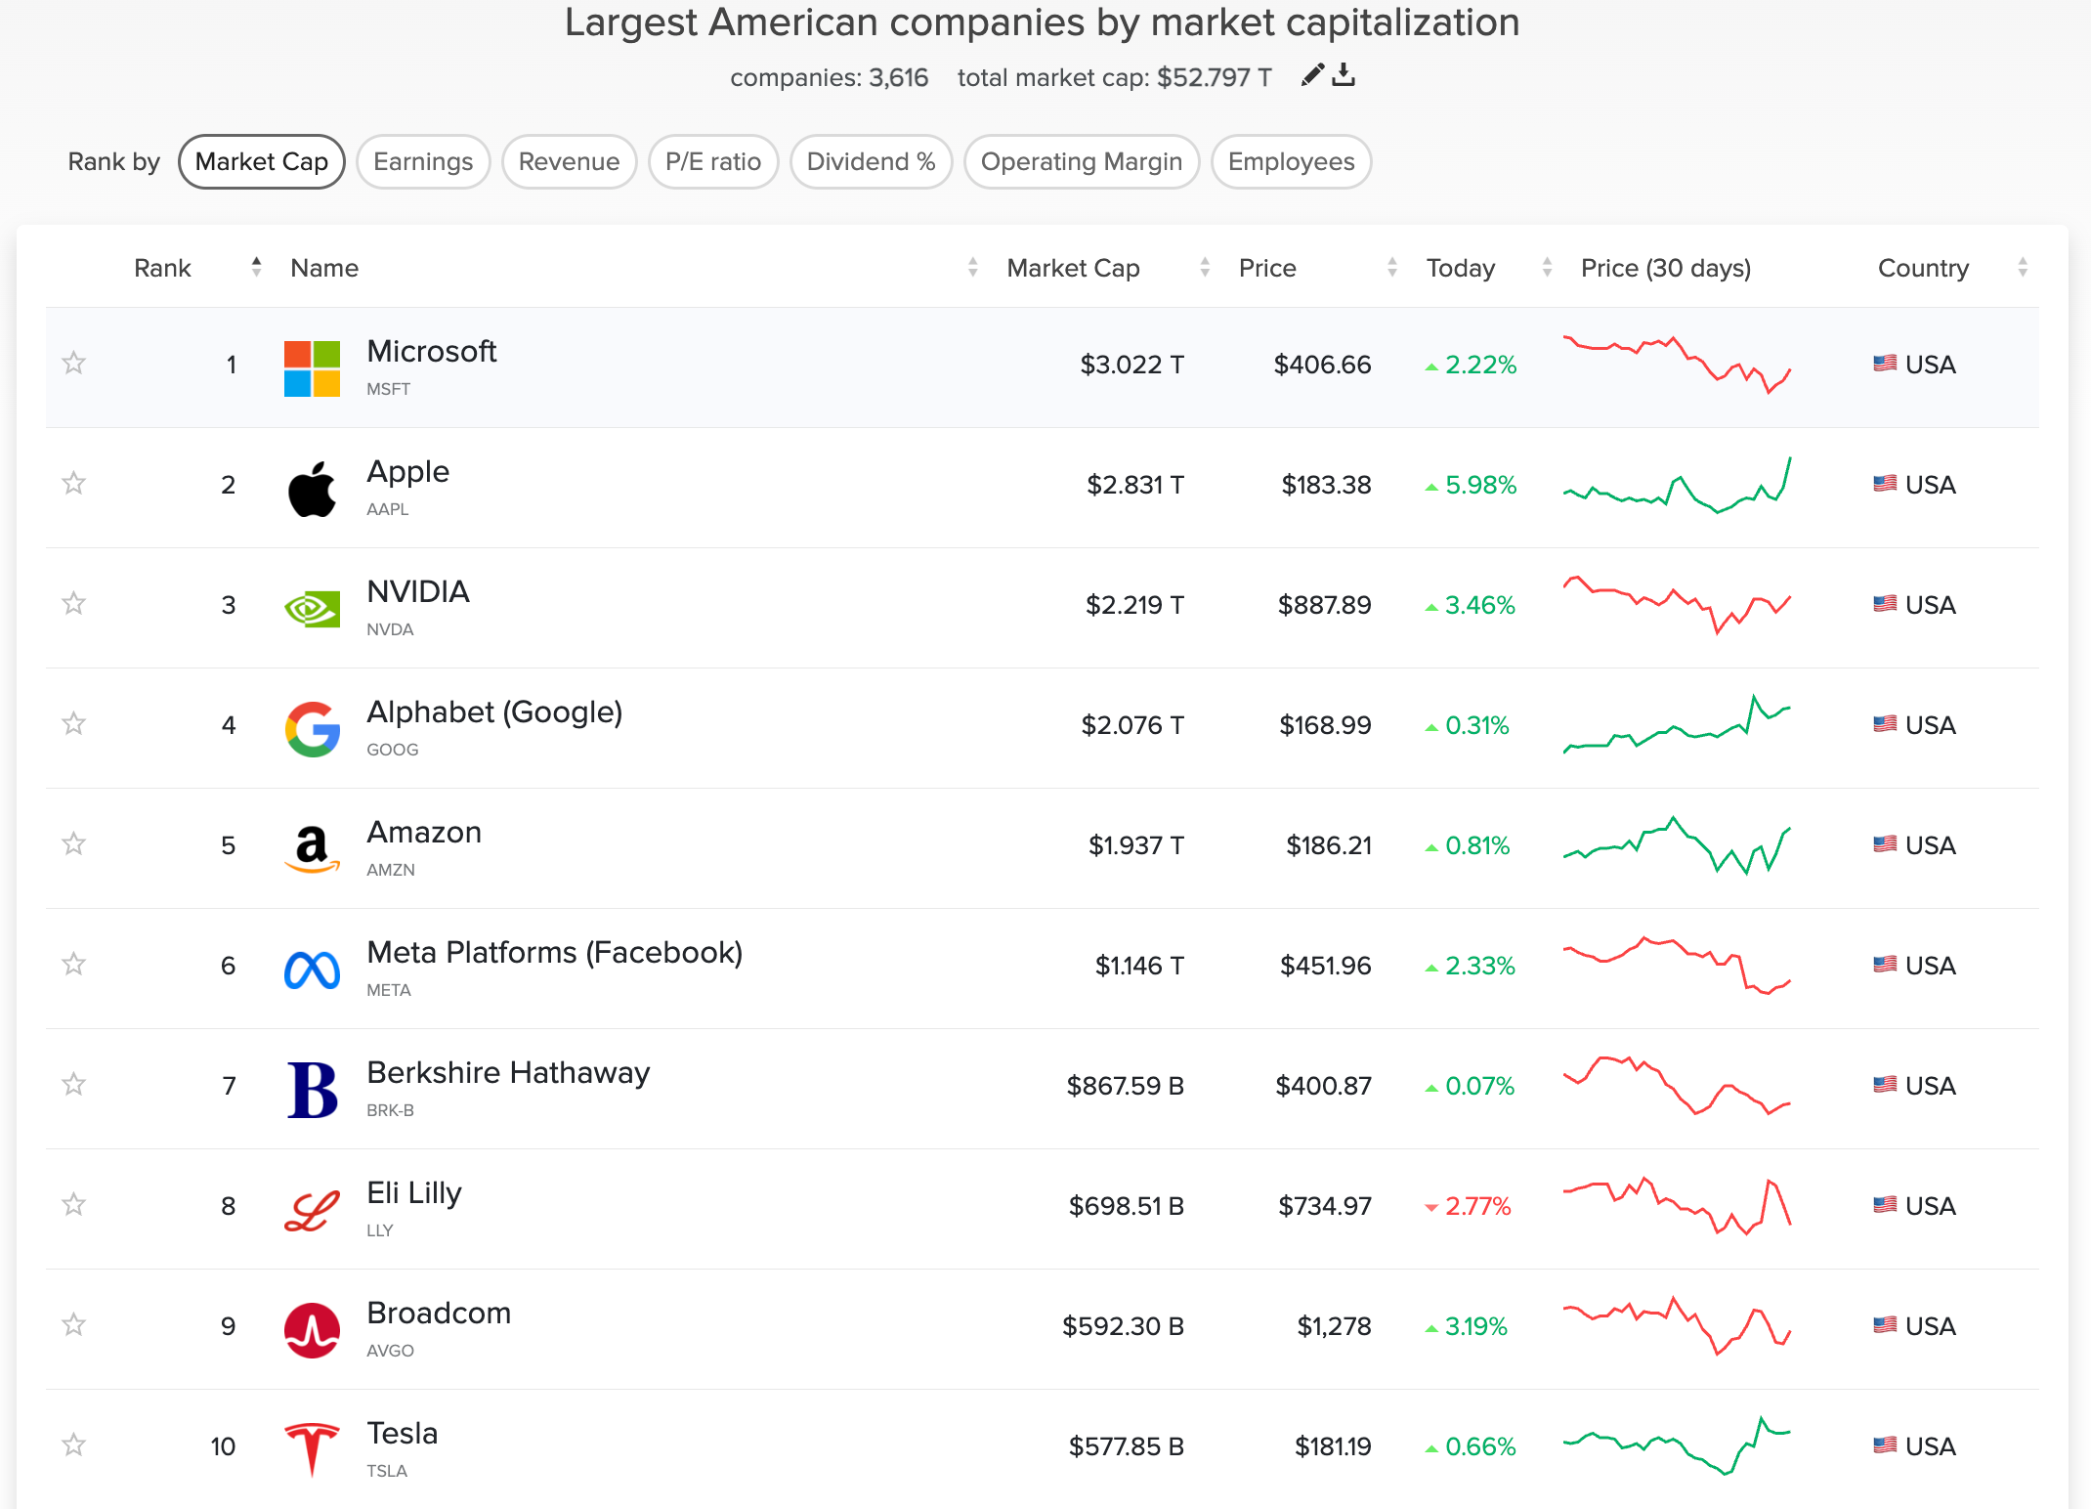Click the Amazon logo
The height and width of the screenshot is (1509, 2091).
click(312, 849)
